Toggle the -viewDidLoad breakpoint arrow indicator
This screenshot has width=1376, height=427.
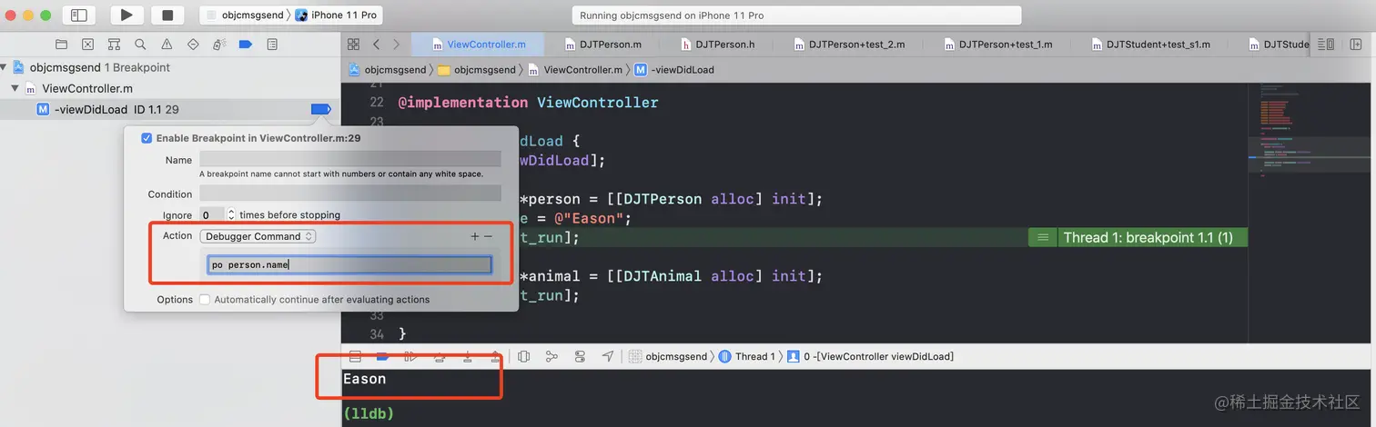(320, 109)
